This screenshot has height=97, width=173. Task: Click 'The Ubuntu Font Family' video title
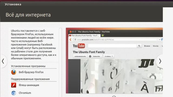pos(89,52)
